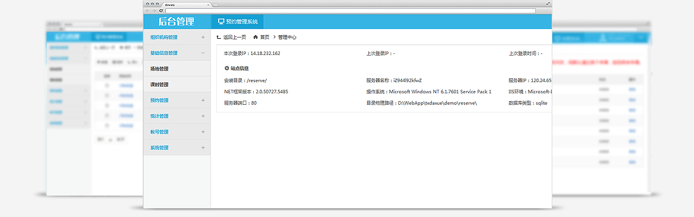The height and width of the screenshot is (217, 694).
Task: Click the browser back arrow
Action: pos(147,10)
